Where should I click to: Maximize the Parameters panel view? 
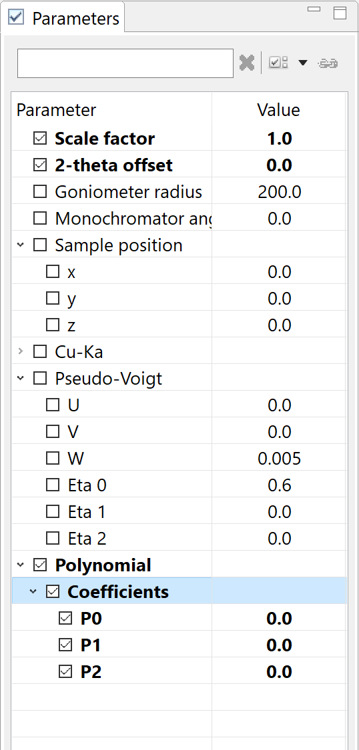coord(340,13)
